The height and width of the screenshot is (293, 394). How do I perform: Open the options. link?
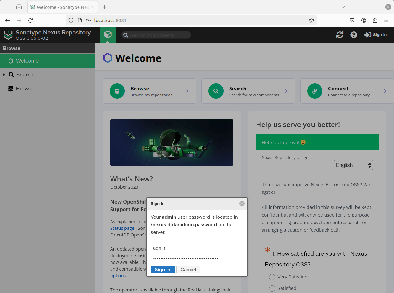118,276
